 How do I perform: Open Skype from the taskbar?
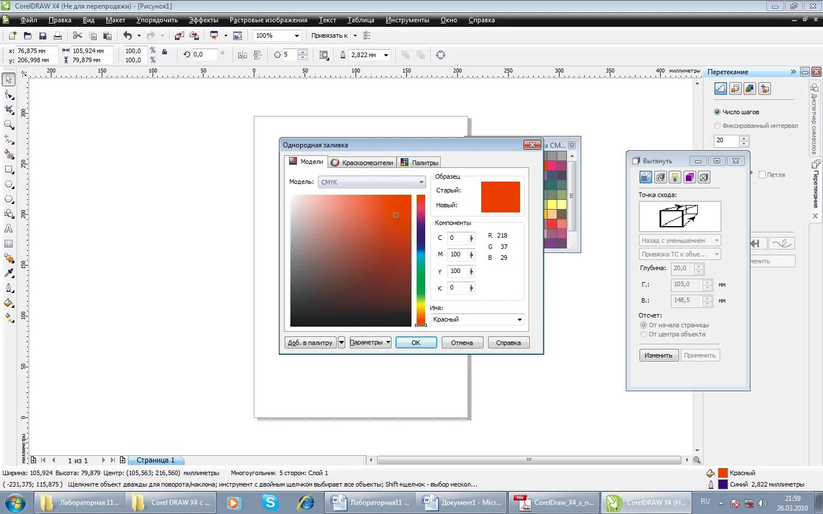pyautogui.click(x=270, y=503)
